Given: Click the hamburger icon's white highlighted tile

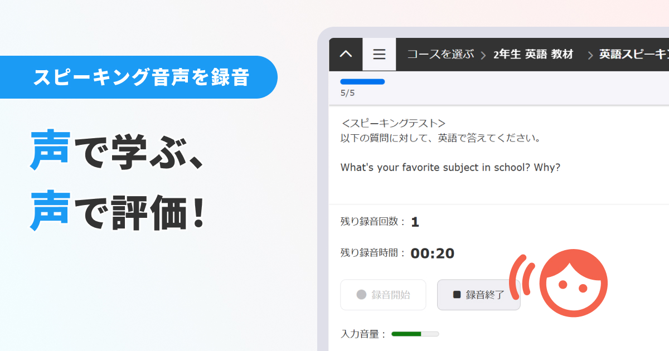Looking at the screenshot, I should click(x=379, y=54).
